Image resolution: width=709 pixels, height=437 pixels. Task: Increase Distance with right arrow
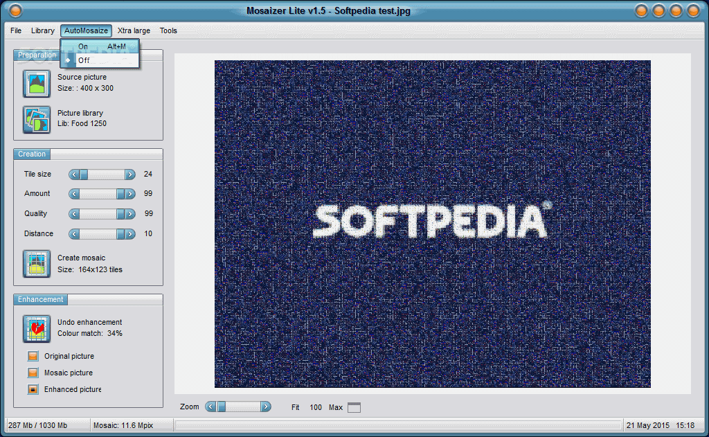(129, 233)
